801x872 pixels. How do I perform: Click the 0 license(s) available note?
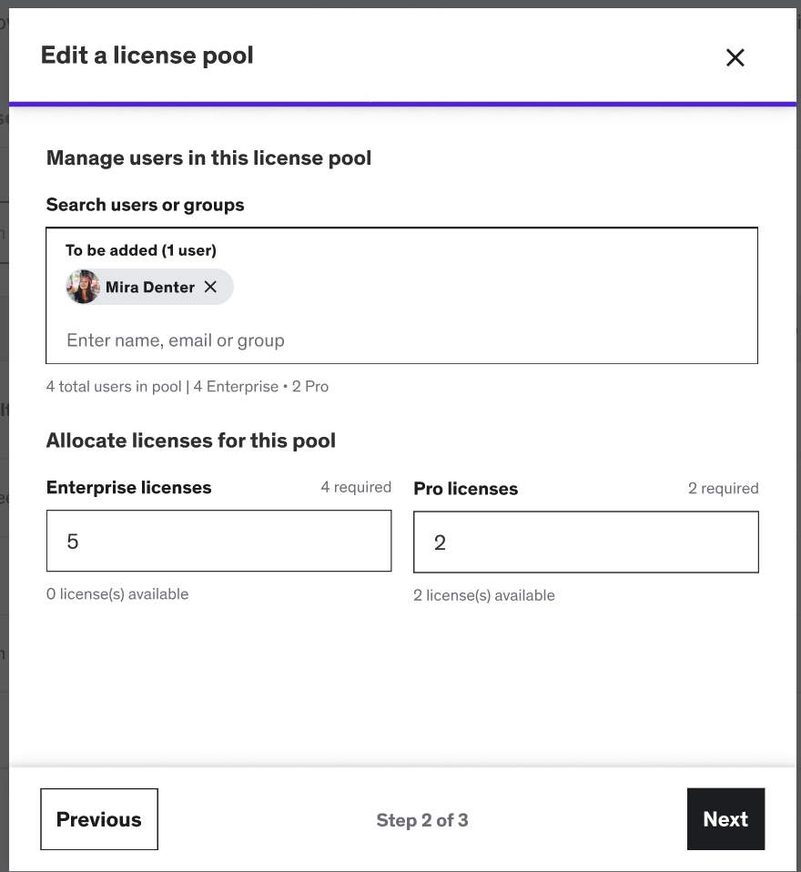(117, 594)
